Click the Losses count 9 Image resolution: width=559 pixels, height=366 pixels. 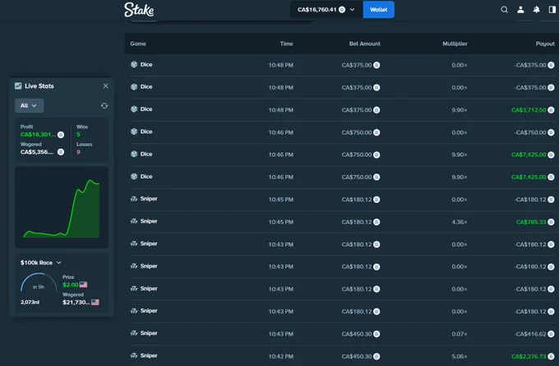(x=78, y=152)
